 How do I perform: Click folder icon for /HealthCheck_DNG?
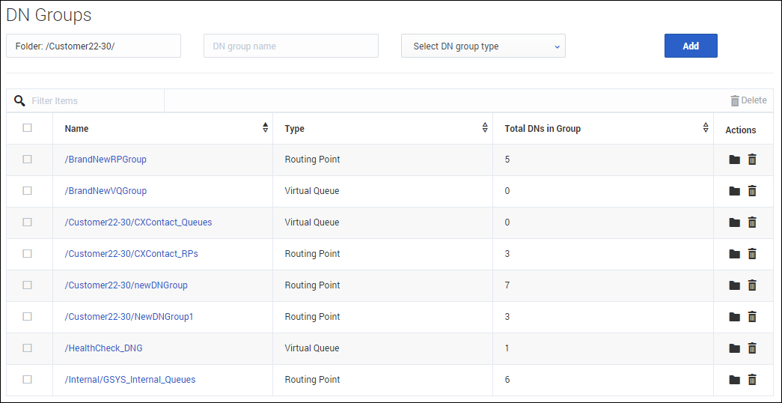pos(734,348)
